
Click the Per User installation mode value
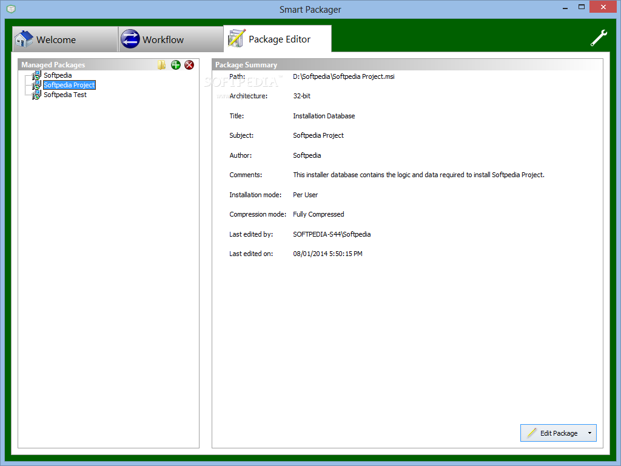coord(306,195)
